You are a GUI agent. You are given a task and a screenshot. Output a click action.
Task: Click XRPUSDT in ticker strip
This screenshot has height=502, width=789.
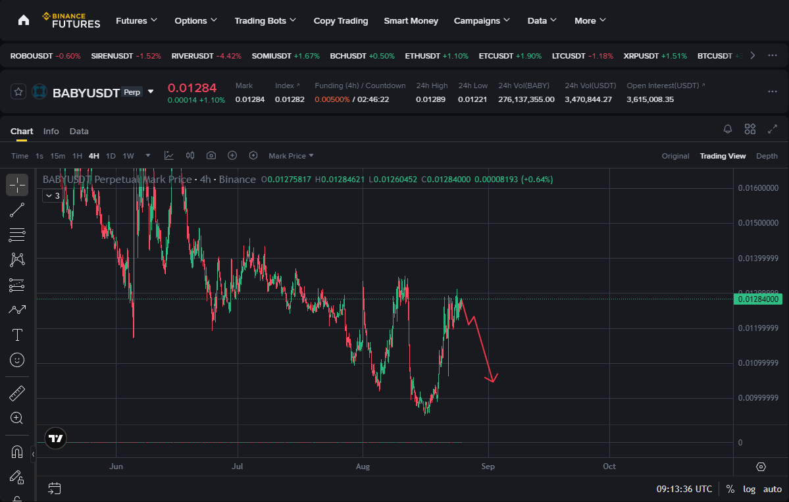tap(655, 56)
